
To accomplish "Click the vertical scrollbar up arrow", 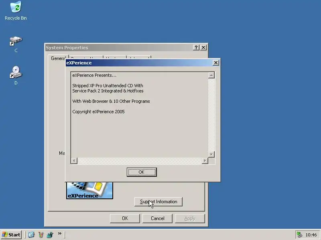I will tap(211, 75).
